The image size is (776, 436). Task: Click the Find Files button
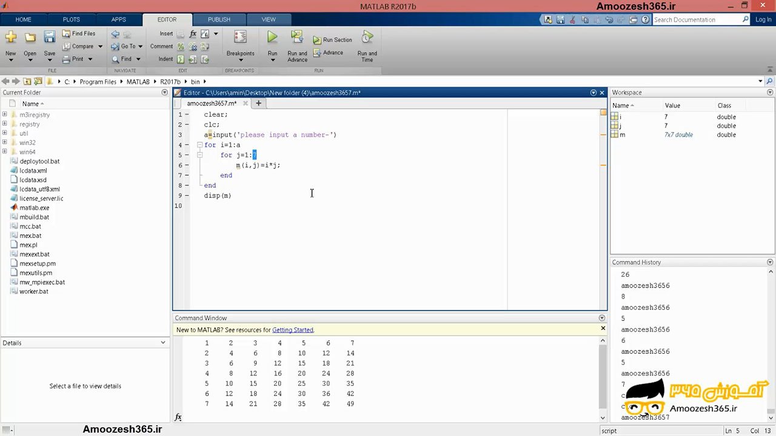coord(79,34)
